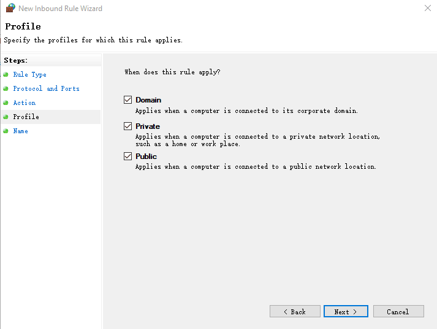
Task: Uncheck the Domain profile checkbox
Action: pos(128,99)
